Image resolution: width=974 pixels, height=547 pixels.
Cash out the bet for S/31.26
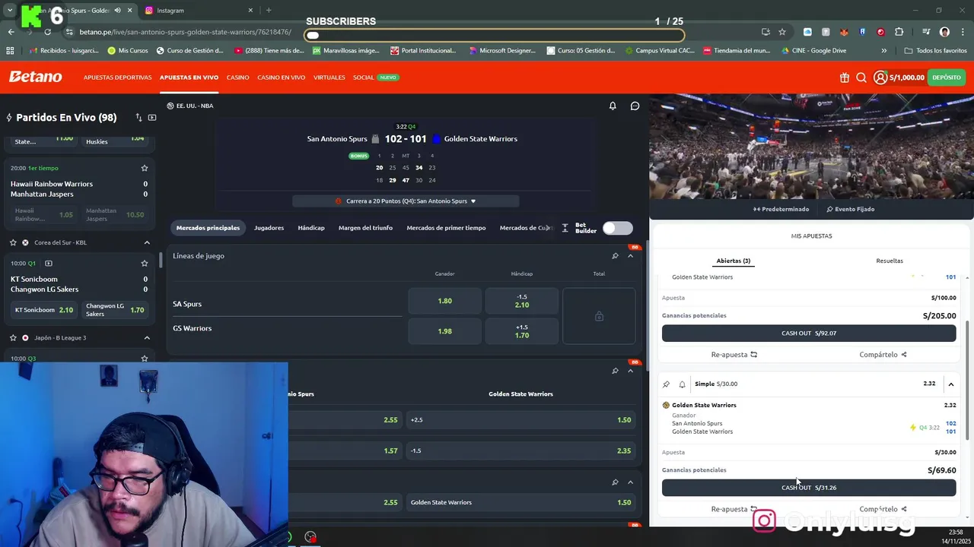pos(809,488)
